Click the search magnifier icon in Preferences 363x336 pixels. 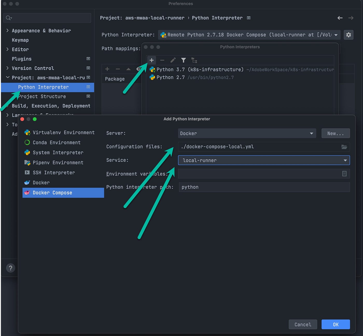[9, 18]
